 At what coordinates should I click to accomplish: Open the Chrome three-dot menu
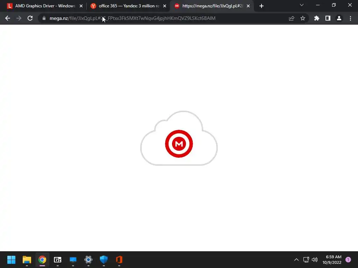[350, 18]
